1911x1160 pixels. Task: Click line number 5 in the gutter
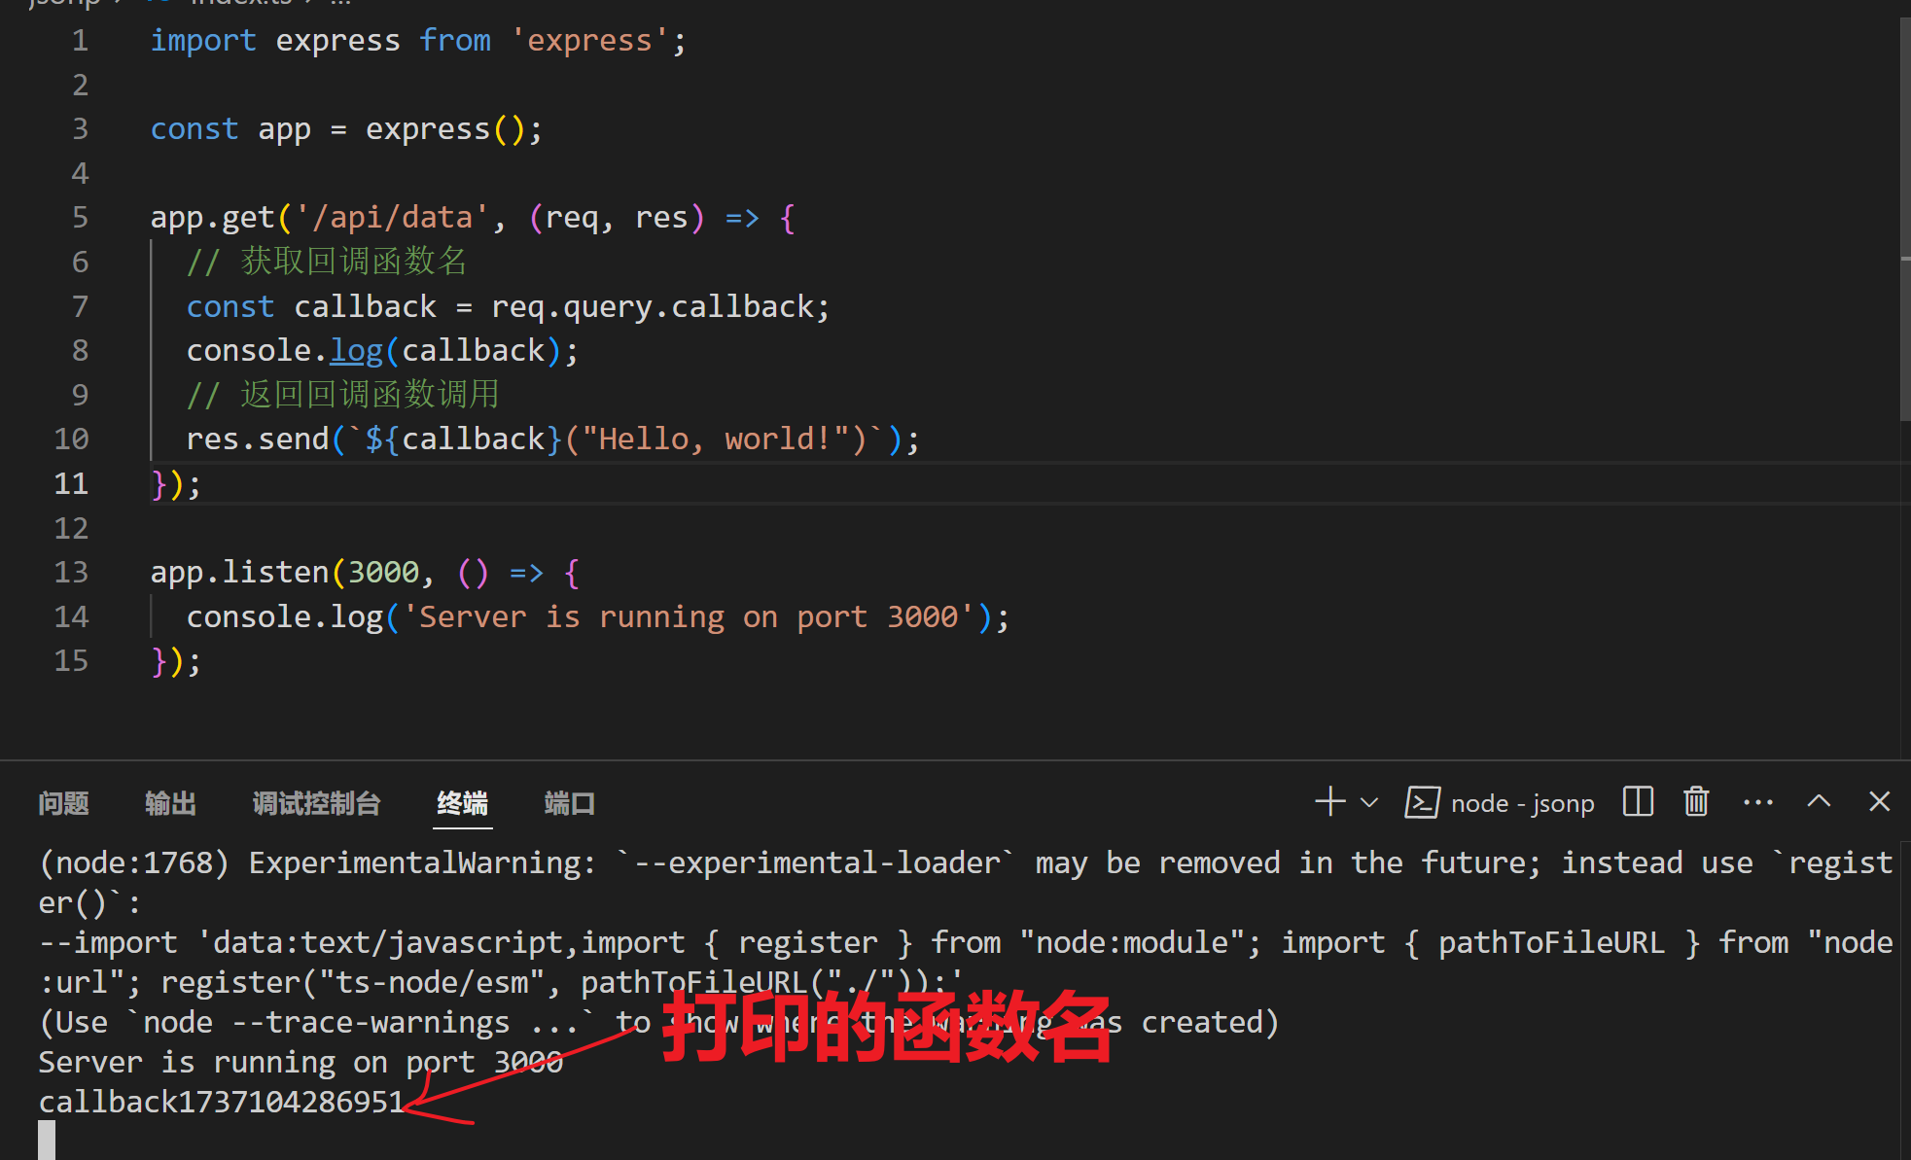point(80,218)
